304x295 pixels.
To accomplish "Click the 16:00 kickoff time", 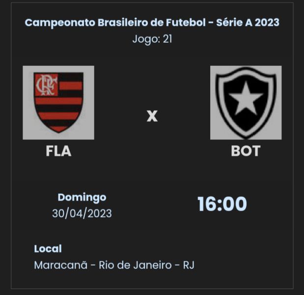I will pyautogui.click(x=222, y=204).
